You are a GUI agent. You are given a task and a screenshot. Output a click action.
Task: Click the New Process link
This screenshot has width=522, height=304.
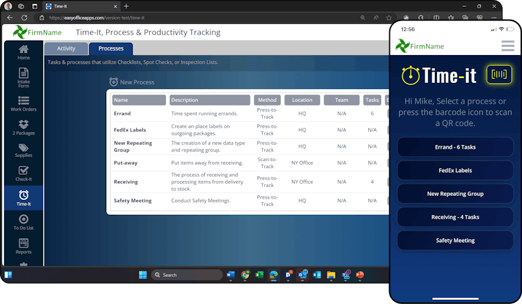137,82
